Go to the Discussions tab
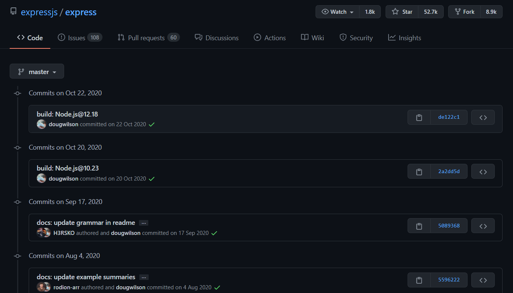The width and height of the screenshot is (513, 293). pyautogui.click(x=216, y=38)
